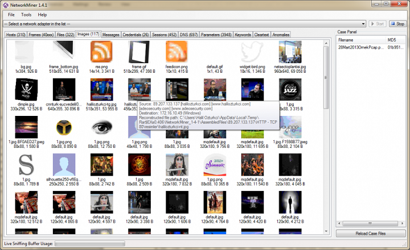Click the images list scroll down arrow
Image resolution: width=410 pixels, height=250 pixels.
tap(326, 231)
